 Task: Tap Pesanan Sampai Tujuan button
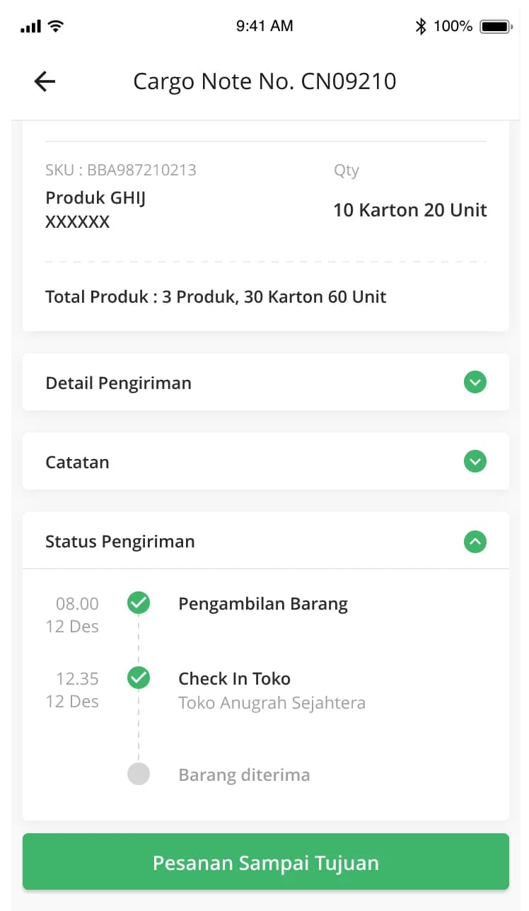[266, 862]
